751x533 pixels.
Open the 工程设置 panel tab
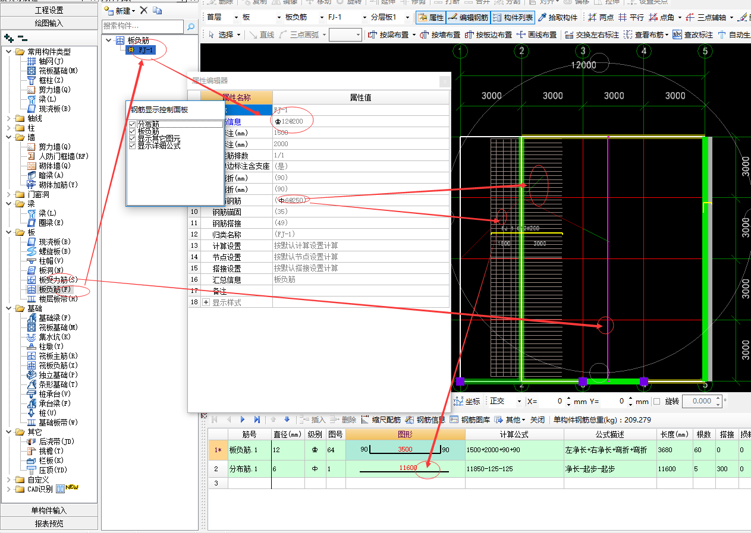(x=49, y=10)
